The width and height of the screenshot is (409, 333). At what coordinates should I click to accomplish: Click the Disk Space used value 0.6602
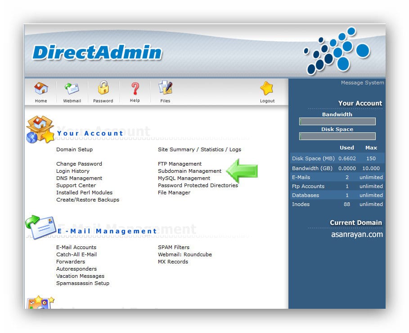(347, 158)
